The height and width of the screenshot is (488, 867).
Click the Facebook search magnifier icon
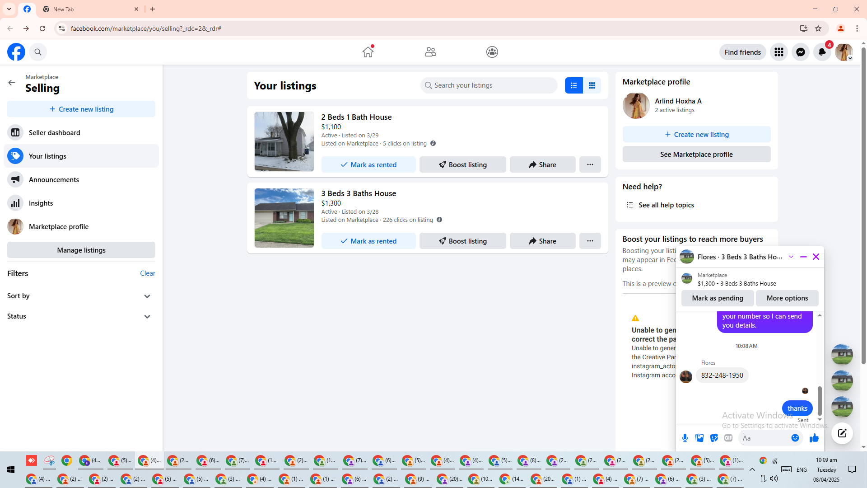38,52
